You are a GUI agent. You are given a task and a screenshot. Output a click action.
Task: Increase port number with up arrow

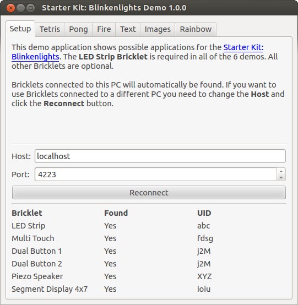coord(281,171)
